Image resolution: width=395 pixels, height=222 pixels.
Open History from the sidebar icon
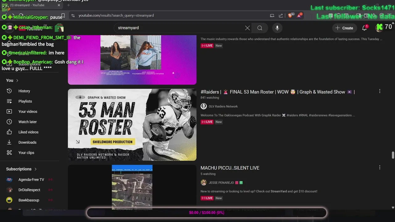click(x=9, y=91)
